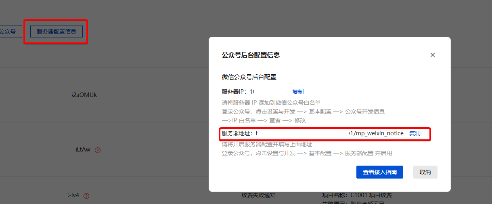Click help icon next to lv4
The width and height of the screenshot is (492, 204).
click(86, 196)
